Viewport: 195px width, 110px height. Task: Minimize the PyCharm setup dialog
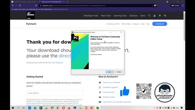[x=111, y=32]
